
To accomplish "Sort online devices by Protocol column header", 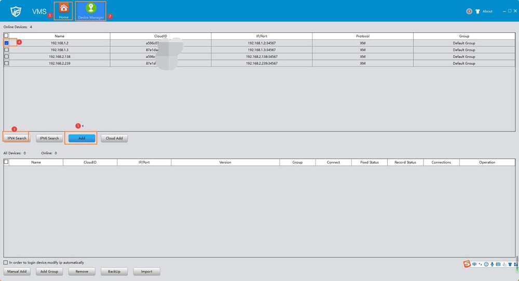I will [x=362, y=36].
